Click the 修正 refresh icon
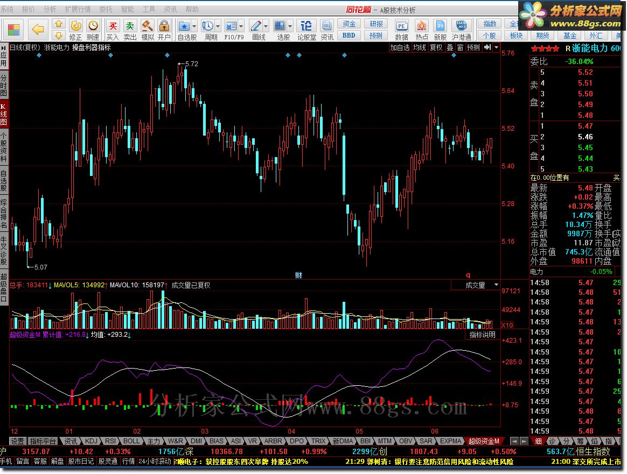This screenshot has height=474, width=627. 76,26
